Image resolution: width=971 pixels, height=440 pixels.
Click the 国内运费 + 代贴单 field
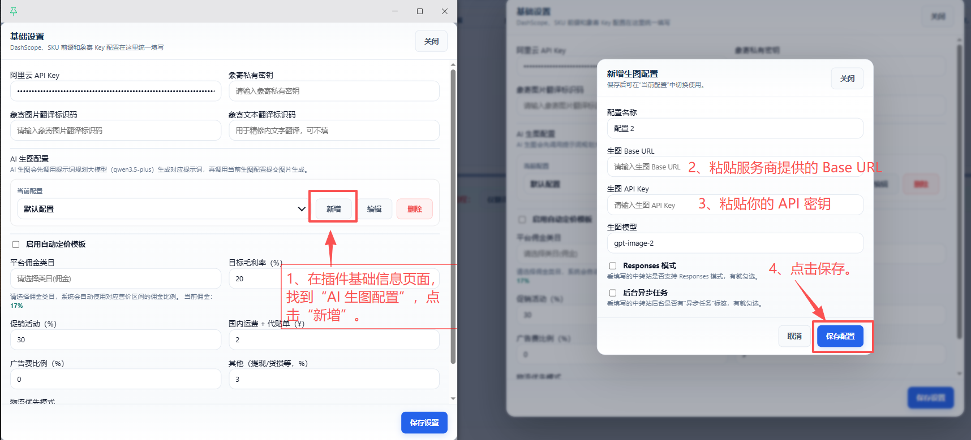[x=334, y=339]
